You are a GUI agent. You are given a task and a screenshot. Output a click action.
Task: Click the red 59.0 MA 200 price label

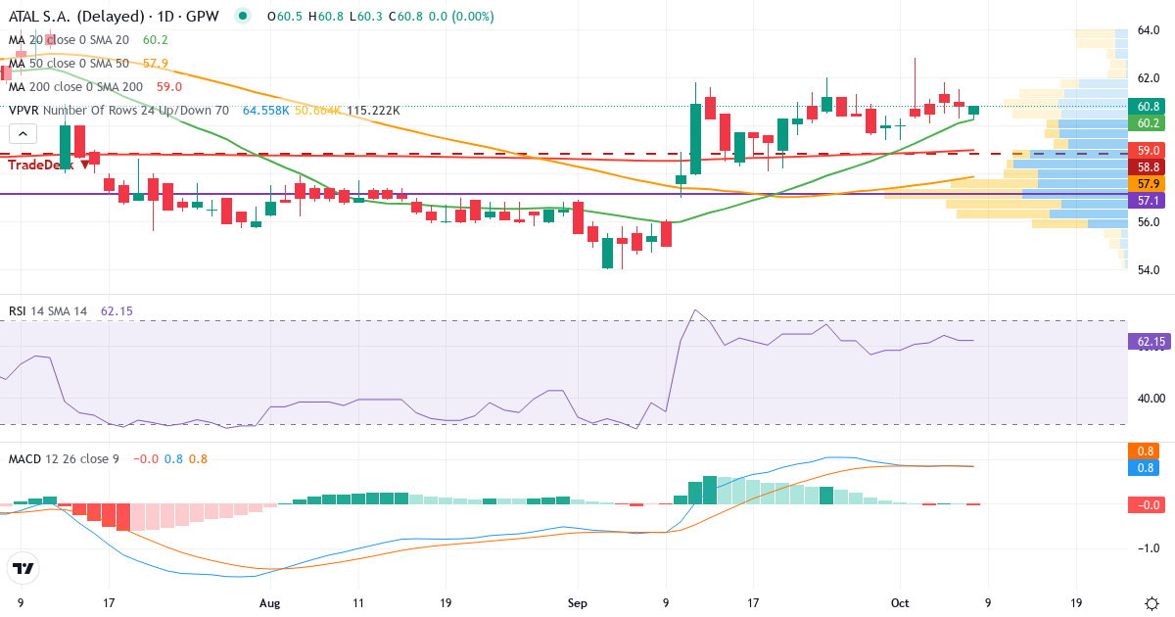pyautogui.click(x=1145, y=150)
